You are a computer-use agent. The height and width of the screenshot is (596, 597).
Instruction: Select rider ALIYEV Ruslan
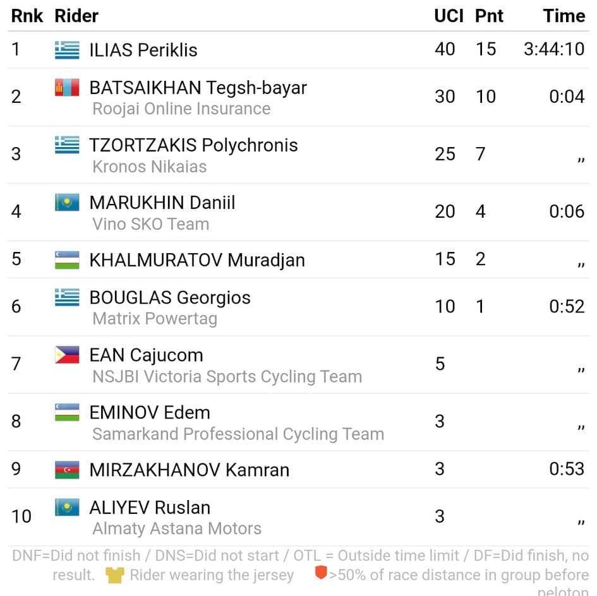pos(150,508)
